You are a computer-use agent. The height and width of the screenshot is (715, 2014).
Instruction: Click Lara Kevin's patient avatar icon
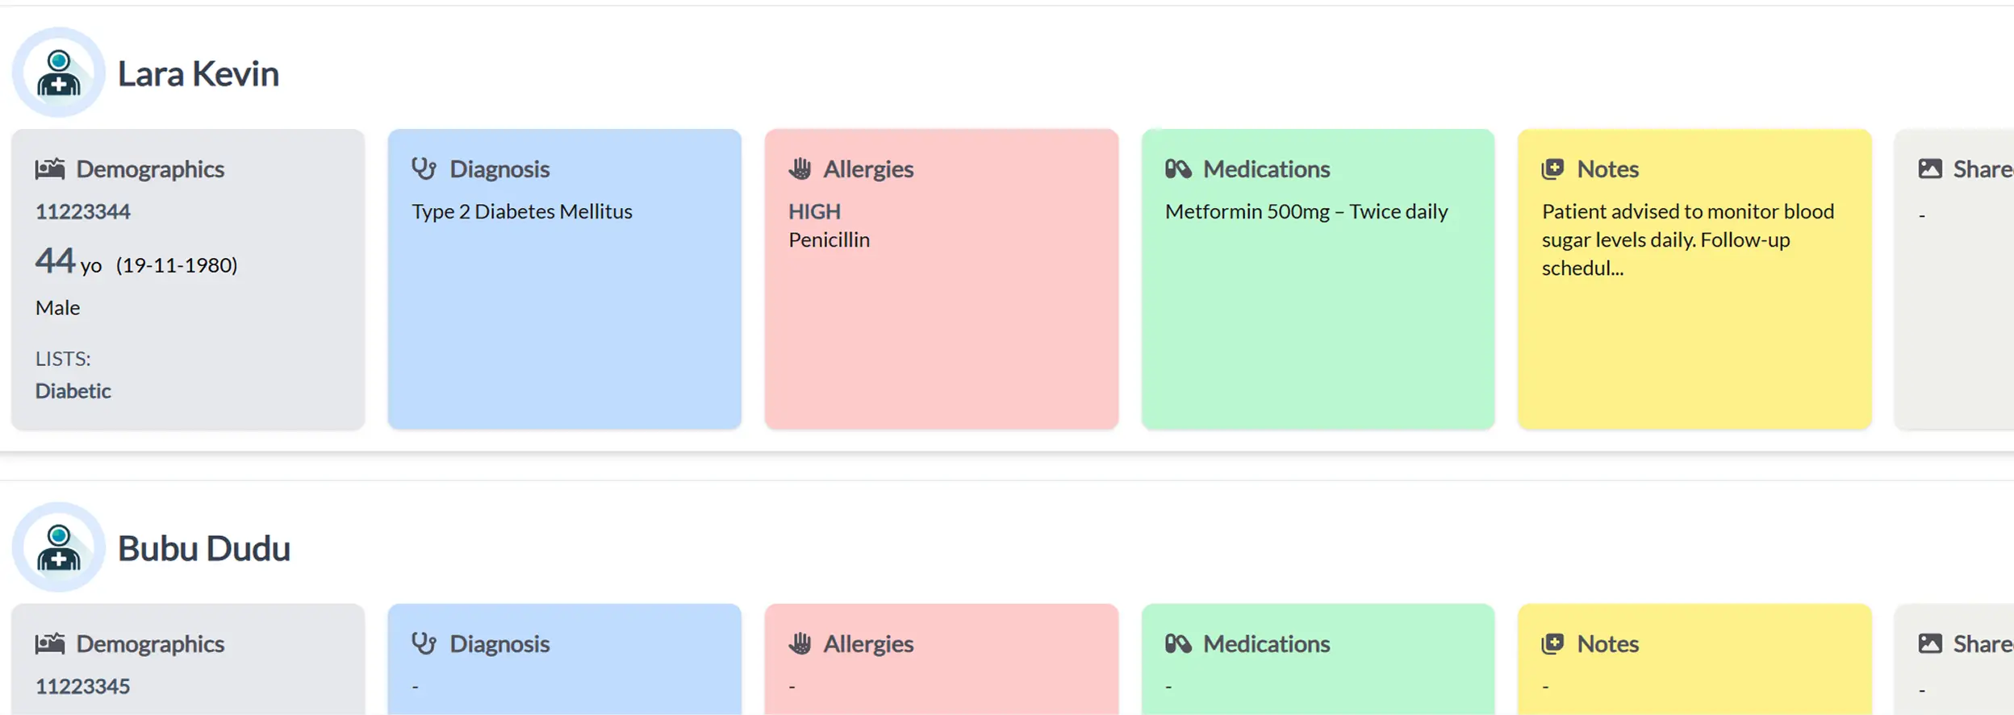point(58,73)
